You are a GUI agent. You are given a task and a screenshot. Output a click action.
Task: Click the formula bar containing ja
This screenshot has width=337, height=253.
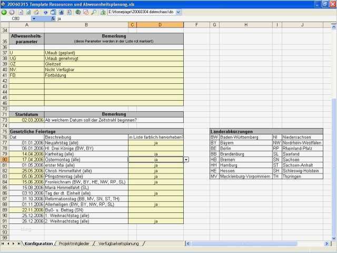coord(193,19)
